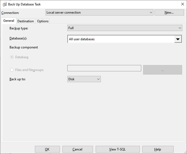Click the OK button
Screen dimensions: 187x154
point(47,149)
